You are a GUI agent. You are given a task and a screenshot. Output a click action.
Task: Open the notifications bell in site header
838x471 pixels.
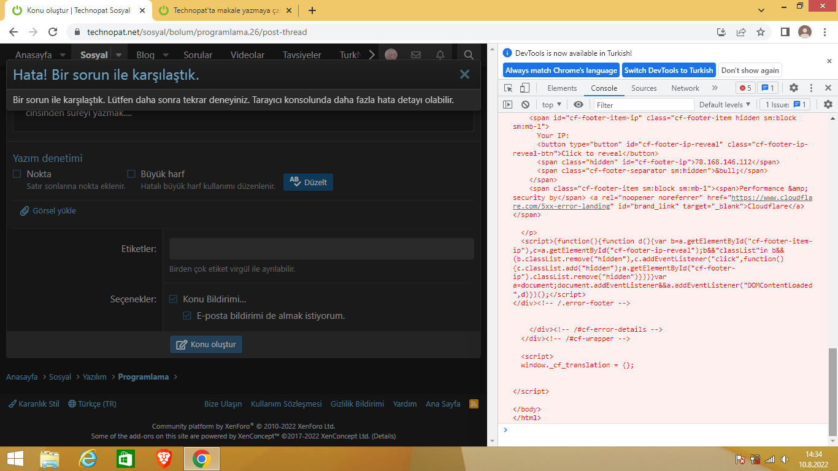pyautogui.click(x=440, y=55)
